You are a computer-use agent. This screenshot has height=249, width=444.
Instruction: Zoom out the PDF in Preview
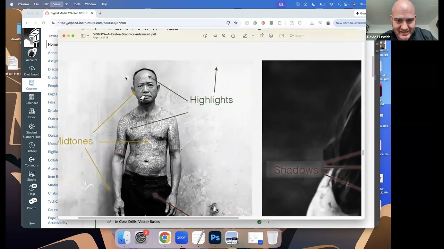click(x=215, y=36)
